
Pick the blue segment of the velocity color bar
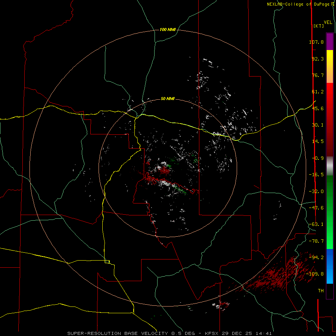coord(330,266)
